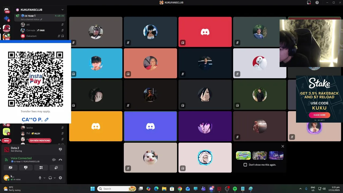Turn on the camera
The width and height of the screenshot is (343, 193).
pyautogui.click(x=10, y=168)
